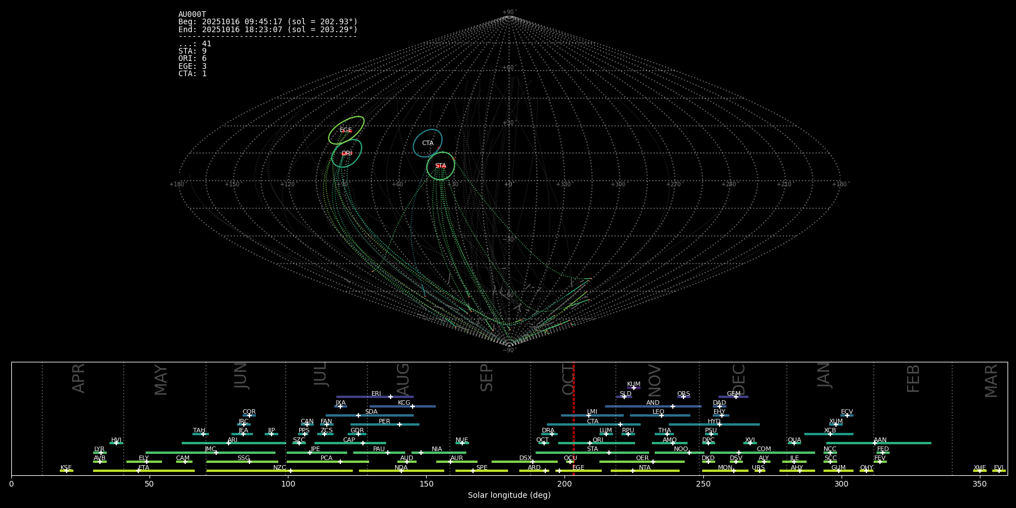Screen dimensions: 1016x508
Task: Click the HYD shower bar
Action: coord(714,424)
